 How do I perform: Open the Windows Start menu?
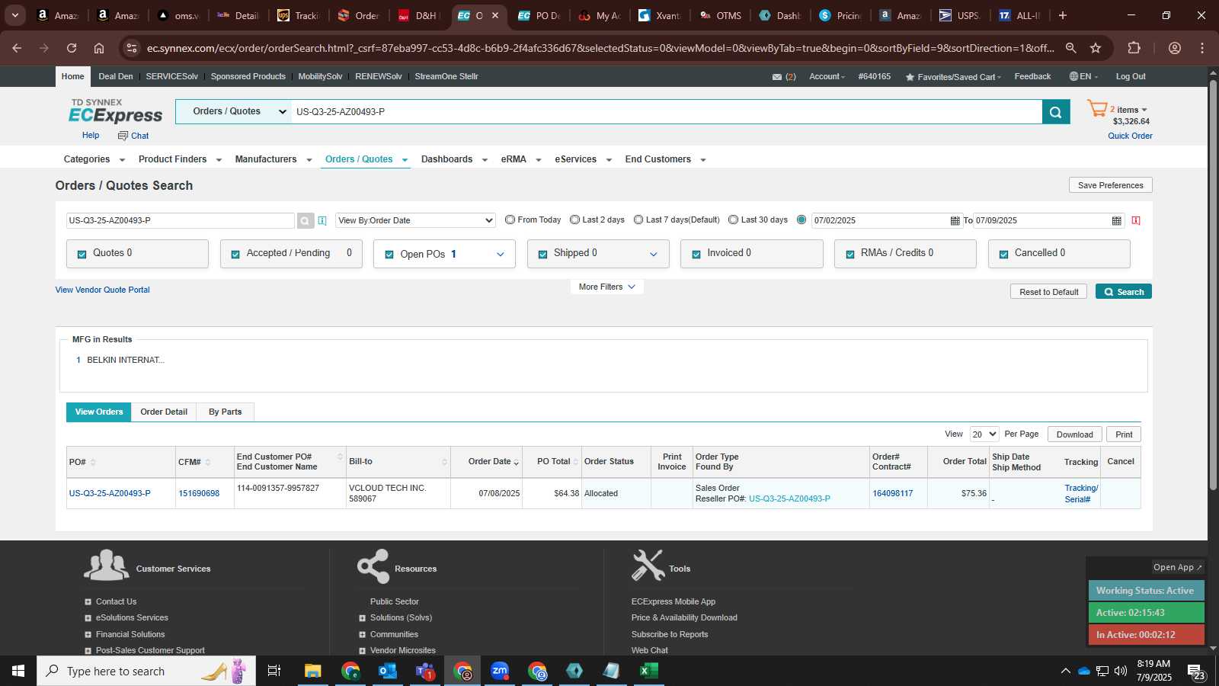click(18, 671)
